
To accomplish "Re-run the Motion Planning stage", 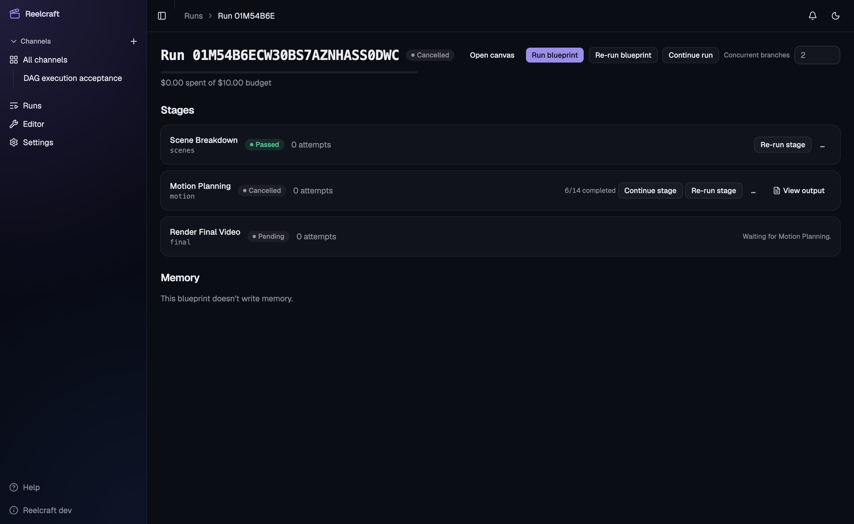I will coord(714,191).
